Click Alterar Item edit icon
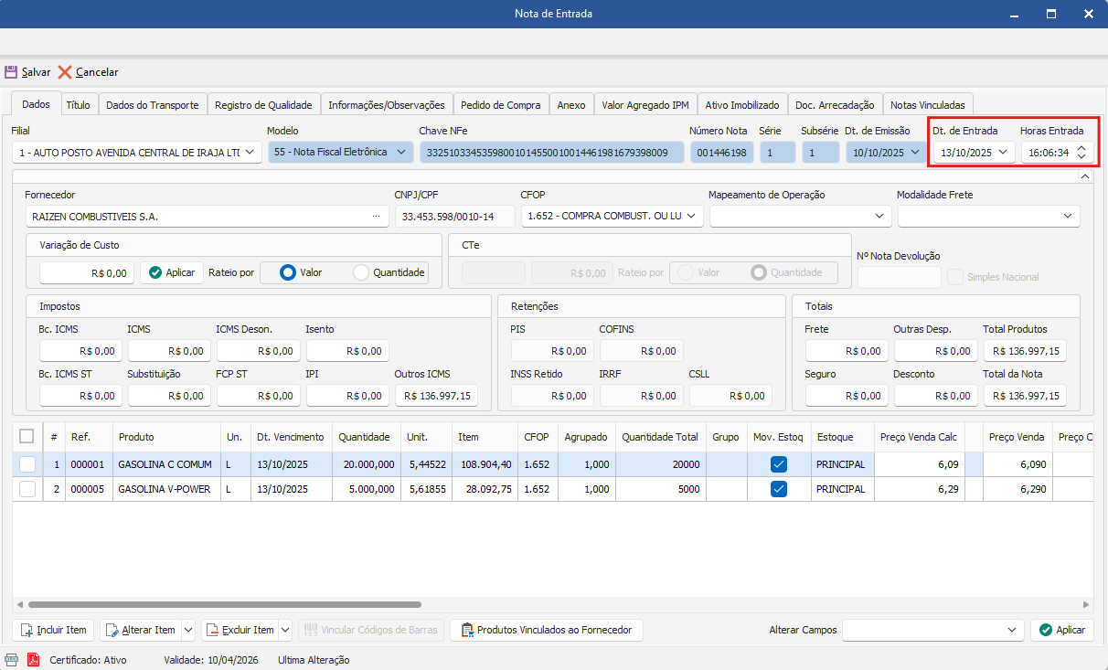This screenshot has width=1108, height=670. (x=112, y=630)
